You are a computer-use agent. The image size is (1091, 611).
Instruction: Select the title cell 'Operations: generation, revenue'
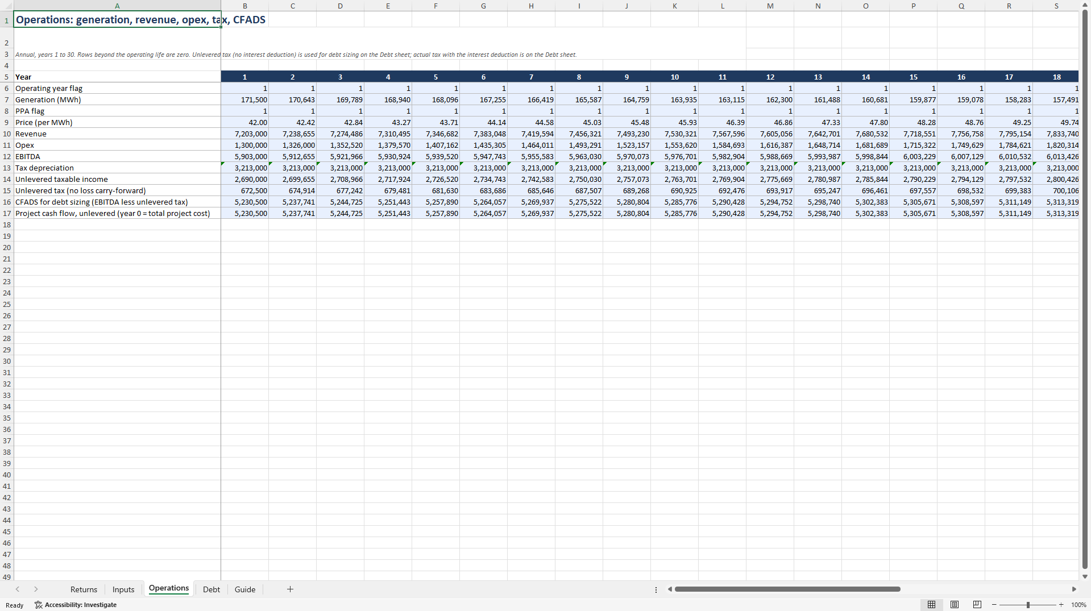(117, 20)
